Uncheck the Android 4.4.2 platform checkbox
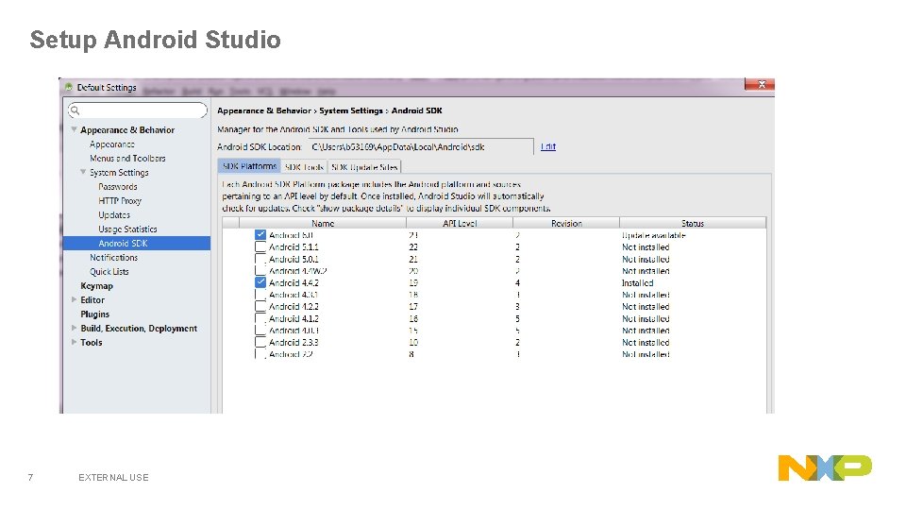Screen dimensions: 906x510 point(260,282)
